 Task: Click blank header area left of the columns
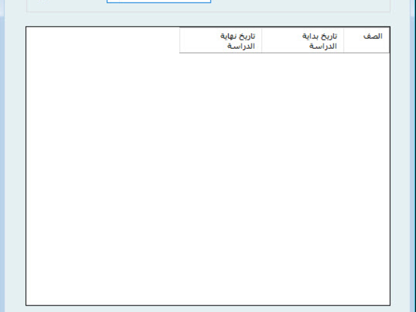pyautogui.click(x=103, y=40)
